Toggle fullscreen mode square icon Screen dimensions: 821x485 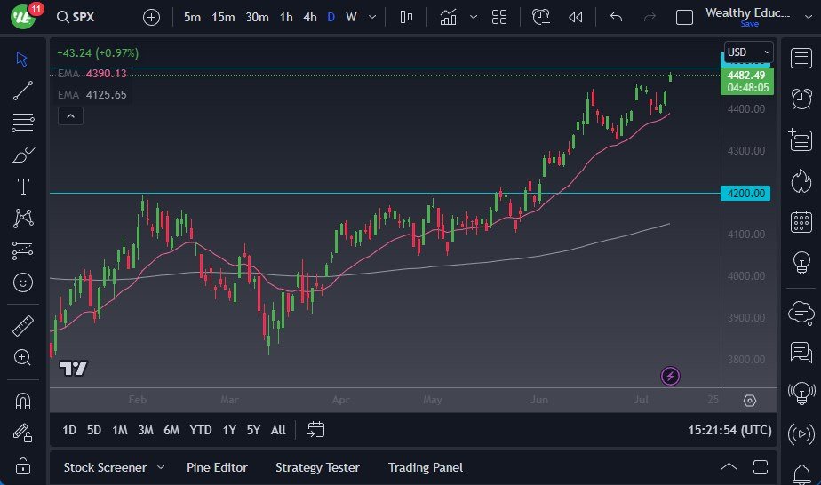click(684, 17)
